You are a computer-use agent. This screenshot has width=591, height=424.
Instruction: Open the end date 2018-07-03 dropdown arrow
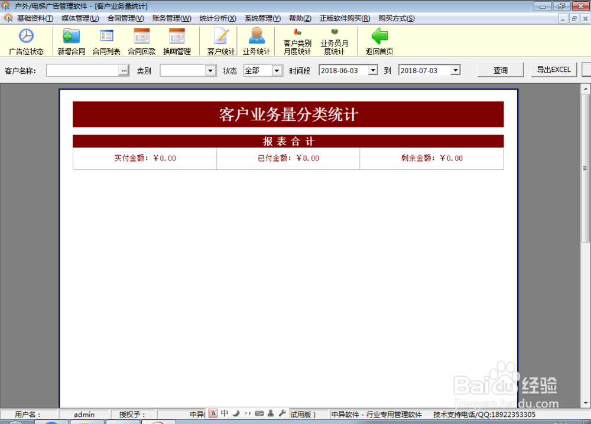tap(455, 70)
